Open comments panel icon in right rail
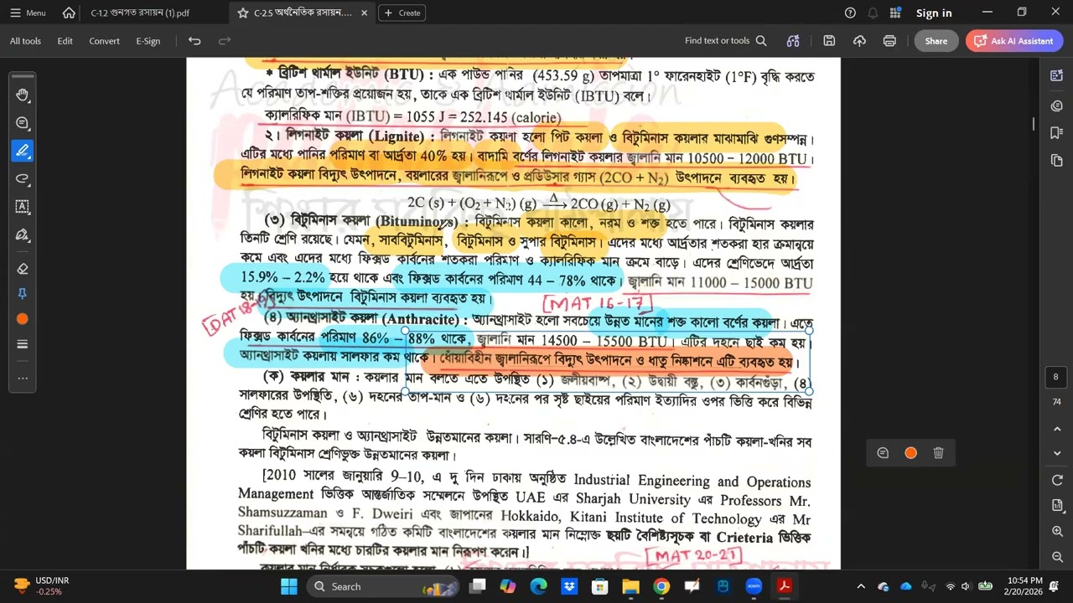This screenshot has width=1073, height=603. (x=1056, y=106)
